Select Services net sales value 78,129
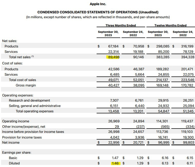Image resolution: width=195 pixels, height=167 pixels. tap(188, 52)
